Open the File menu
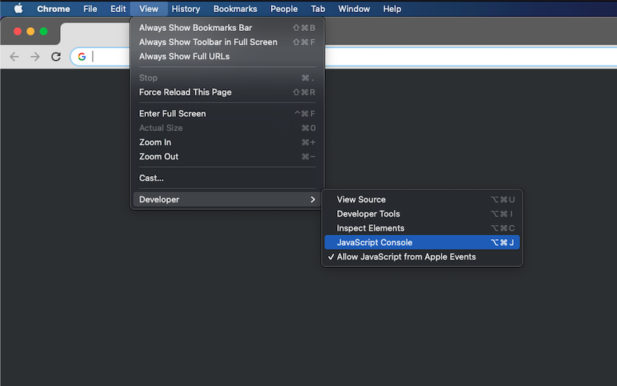617x386 pixels. (x=90, y=9)
